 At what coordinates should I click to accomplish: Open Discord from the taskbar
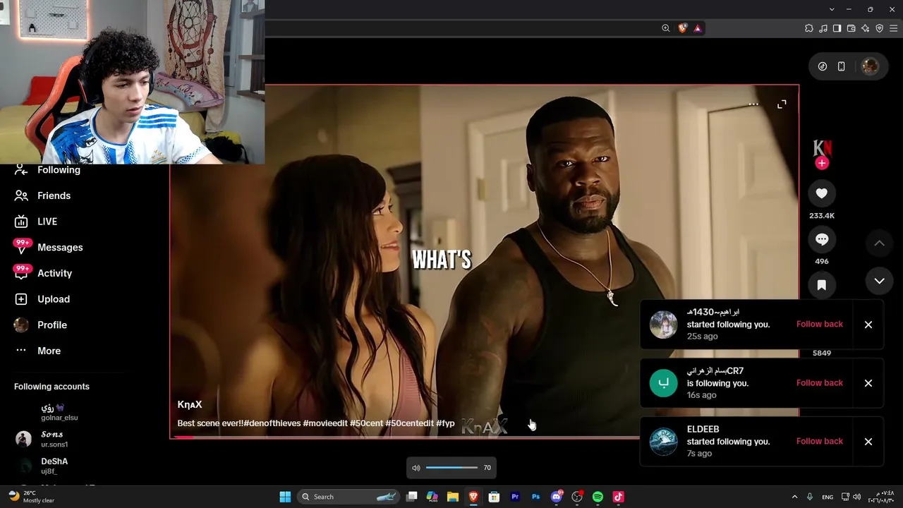[x=557, y=497]
